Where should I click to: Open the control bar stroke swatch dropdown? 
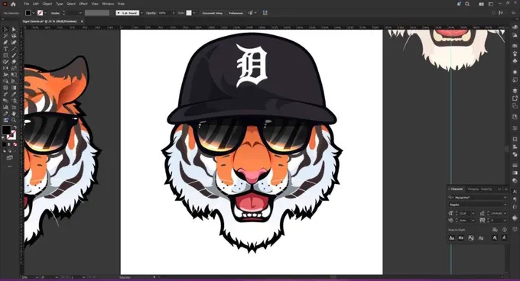tap(45, 13)
